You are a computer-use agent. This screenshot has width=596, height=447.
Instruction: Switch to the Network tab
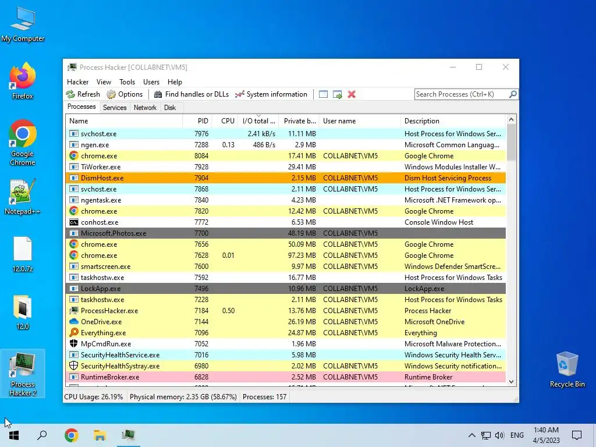[x=145, y=108]
